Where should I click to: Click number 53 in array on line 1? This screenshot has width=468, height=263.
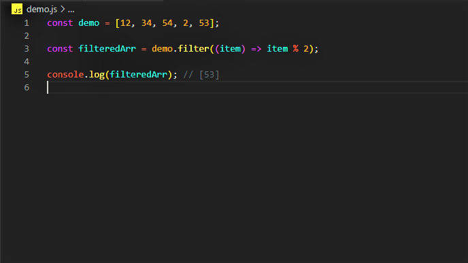pos(204,23)
